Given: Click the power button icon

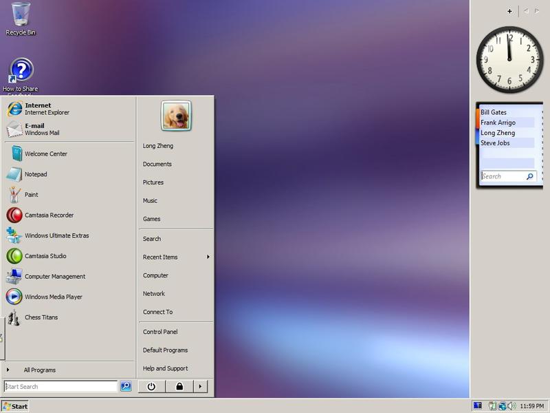Looking at the screenshot, I should pyautogui.click(x=151, y=386).
